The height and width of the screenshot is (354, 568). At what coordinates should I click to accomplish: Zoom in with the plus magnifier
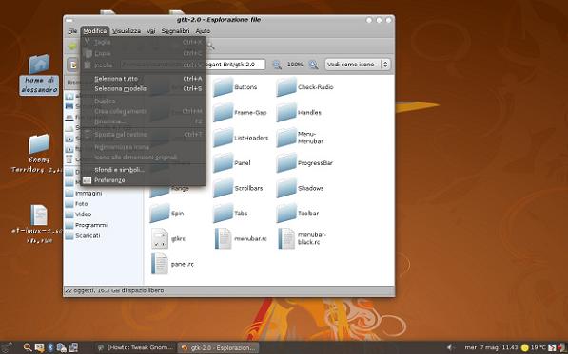pyautogui.click(x=313, y=65)
